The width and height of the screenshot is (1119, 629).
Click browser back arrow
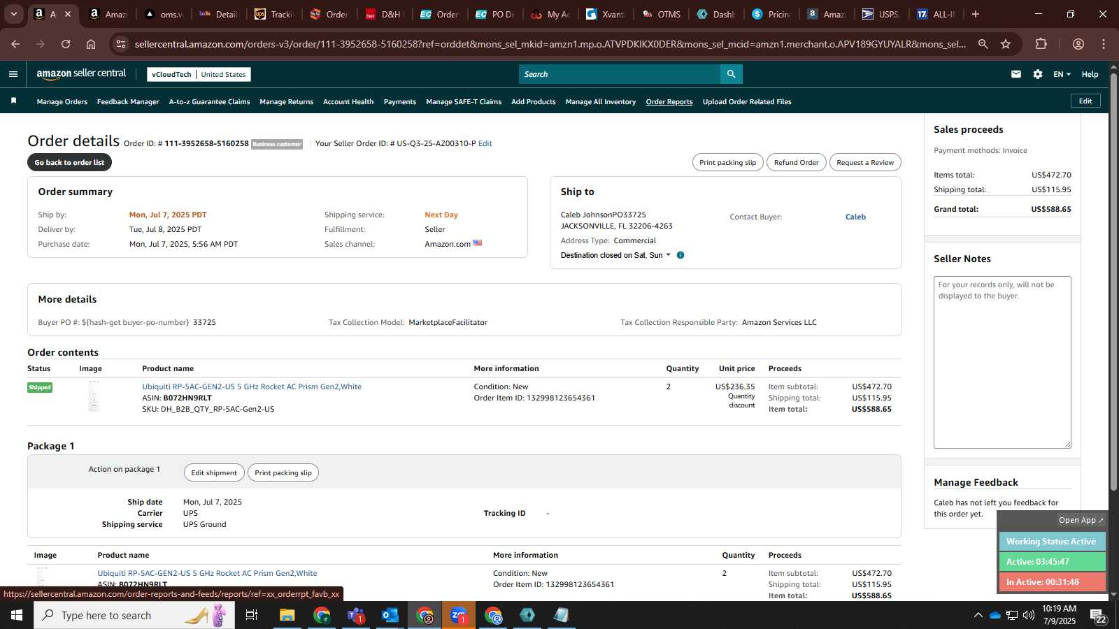tap(15, 44)
